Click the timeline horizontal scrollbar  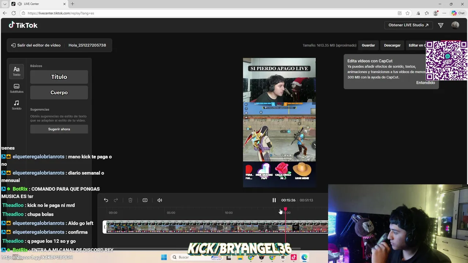click(x=199, y=249)
